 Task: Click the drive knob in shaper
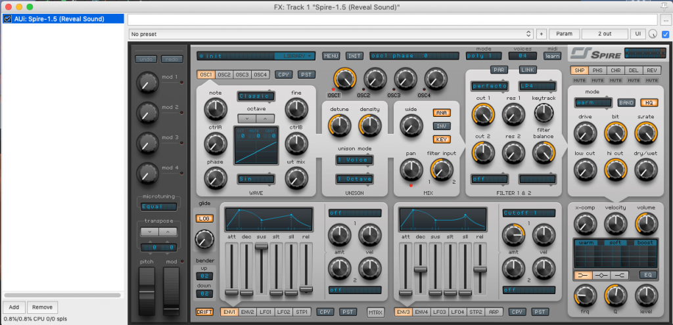coord(585,133)
